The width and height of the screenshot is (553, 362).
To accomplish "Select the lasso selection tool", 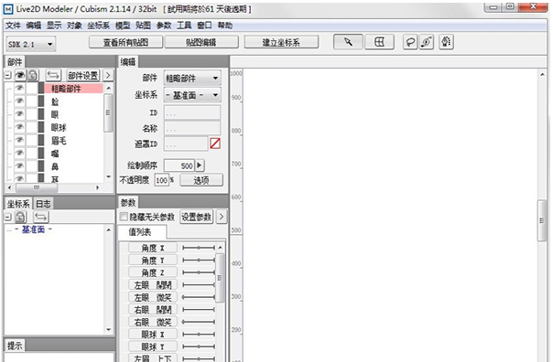I will pyautogui.click(x=410, y=42).
